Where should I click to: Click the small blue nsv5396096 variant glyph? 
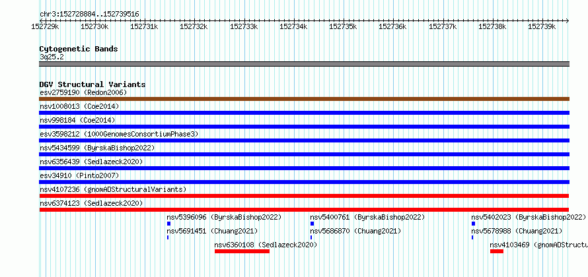[x=168, y=224]
